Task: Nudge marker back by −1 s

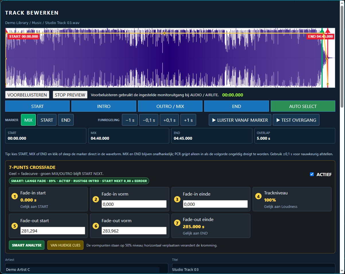Action: [130, 120]
